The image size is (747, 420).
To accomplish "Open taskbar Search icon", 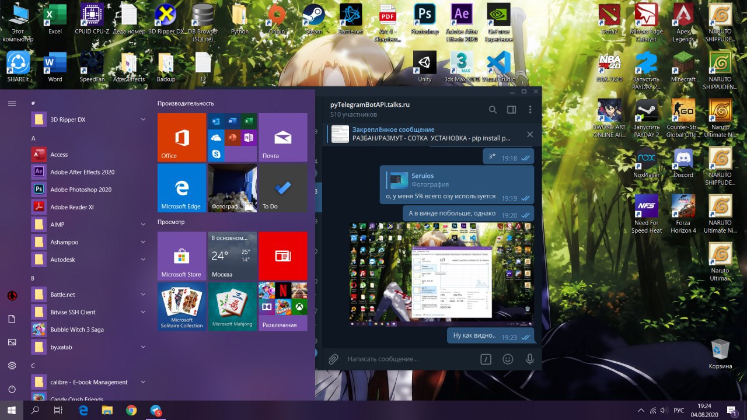I will click(36, 410).
